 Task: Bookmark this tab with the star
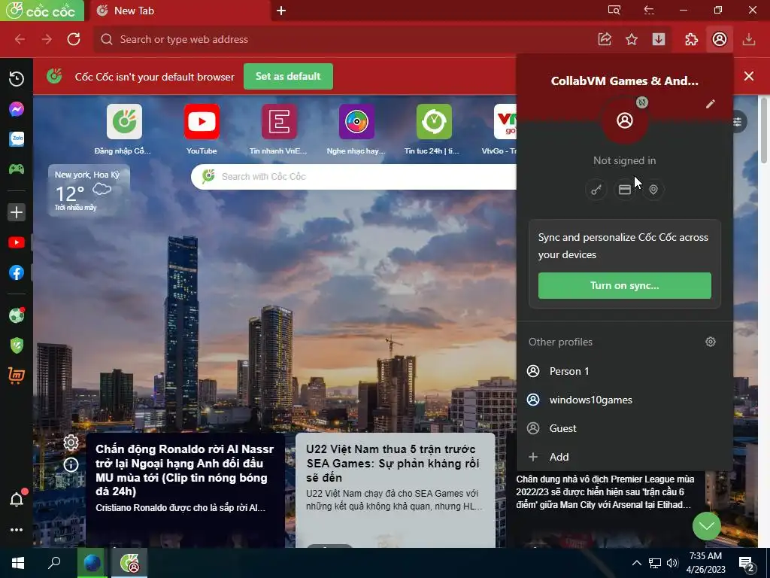[x=632, y=39]
